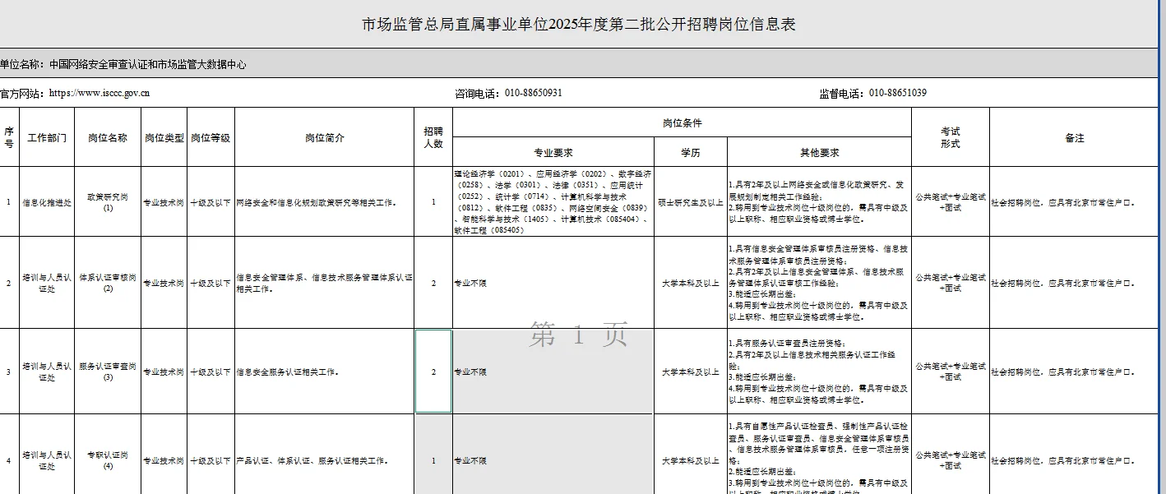Select 招聘人数 value for 体系认证审核岗
Viewport: 1166px width, 494px height.
click(x=433, y=283)
